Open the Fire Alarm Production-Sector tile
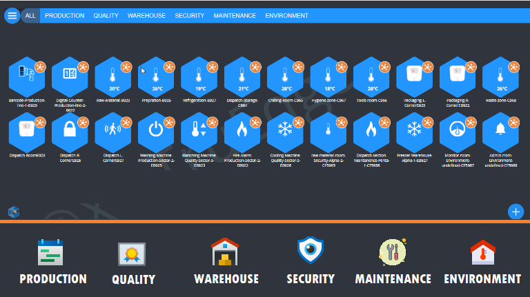Image resolution: width=530 pixels, height=297 pixels. click(242, 132)
